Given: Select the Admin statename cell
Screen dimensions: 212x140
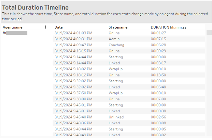Looking at the screenshot, I should coord(114,39).
